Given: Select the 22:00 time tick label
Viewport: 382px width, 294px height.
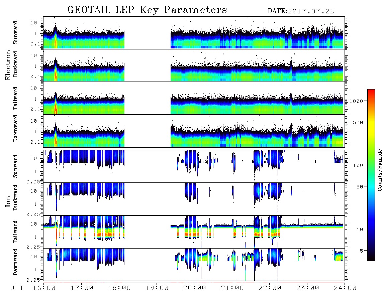Looking at the screenshot, I should click(270, 288).
